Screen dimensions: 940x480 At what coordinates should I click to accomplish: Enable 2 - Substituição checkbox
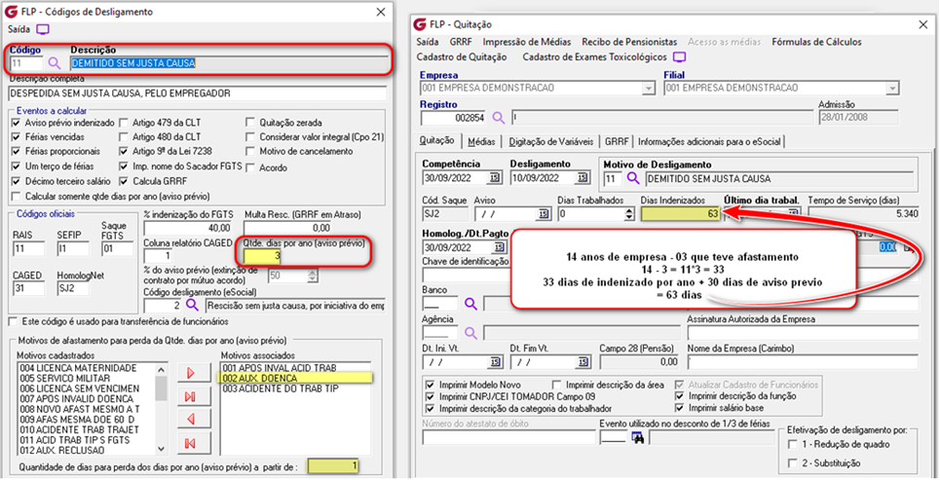tap(793, 463)
